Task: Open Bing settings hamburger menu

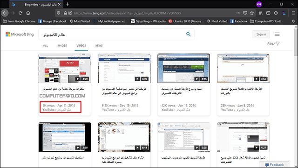Action: click(277, 34)
